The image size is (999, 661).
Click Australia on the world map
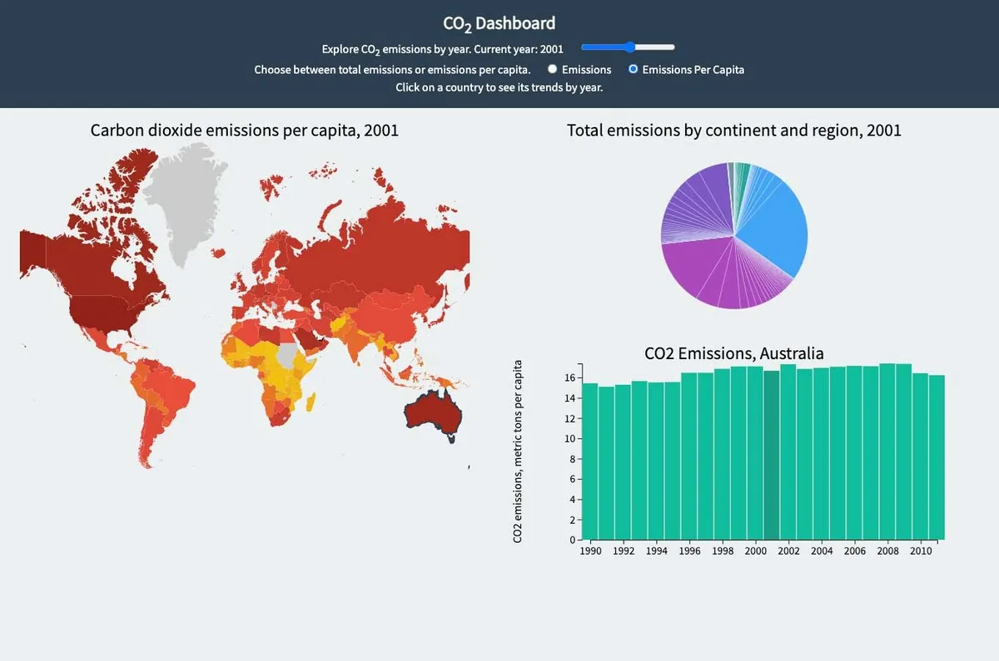point(434,415)
